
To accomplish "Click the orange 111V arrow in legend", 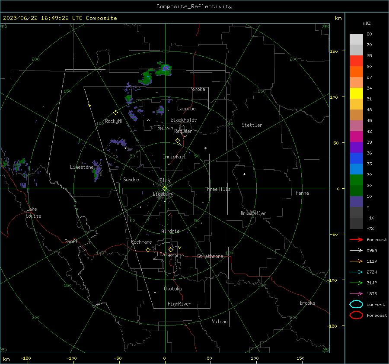I will pos(356,261).
